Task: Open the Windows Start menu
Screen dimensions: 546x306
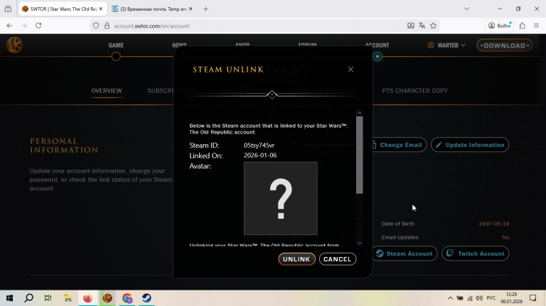Action: (9, 298)
